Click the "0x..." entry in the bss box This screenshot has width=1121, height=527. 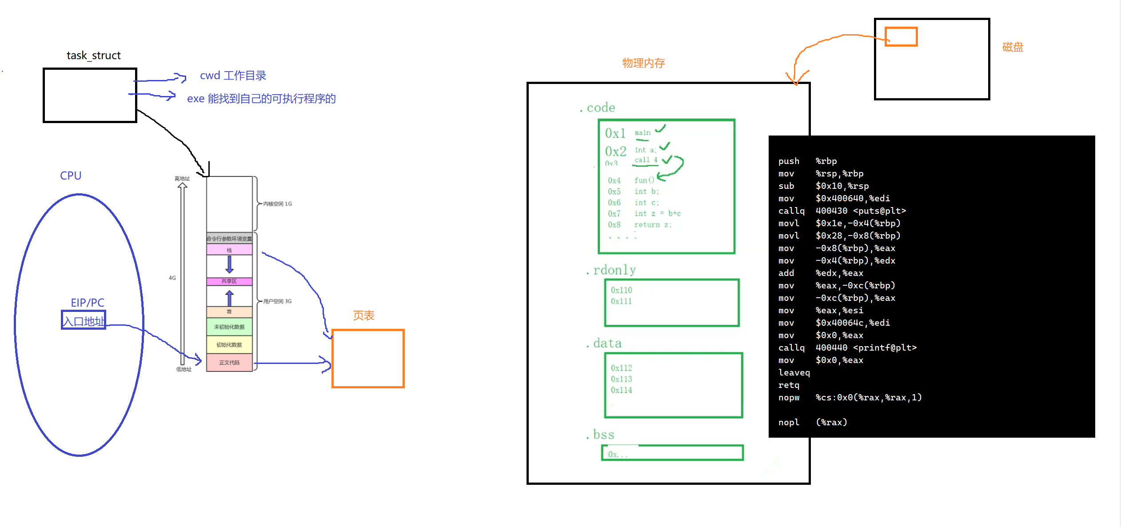pos(618,454)
